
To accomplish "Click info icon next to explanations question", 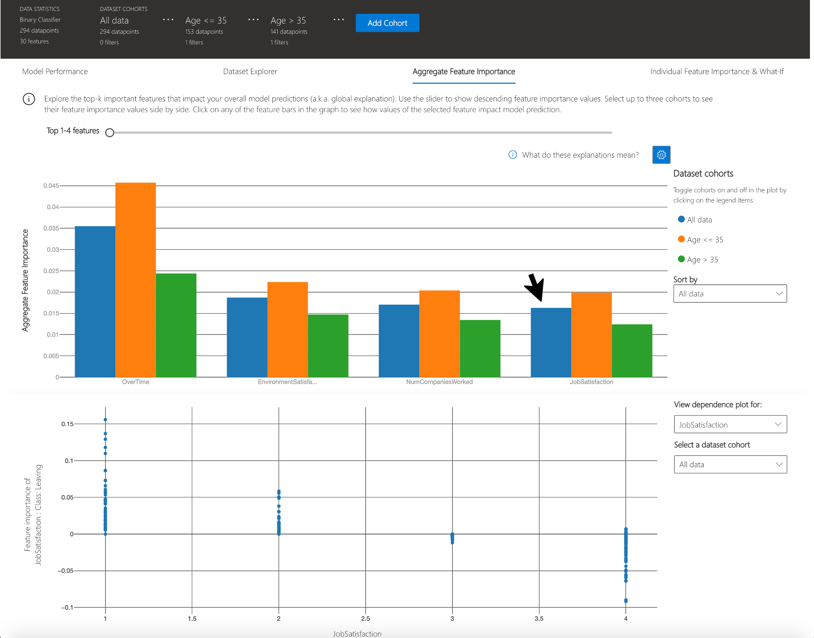I will click(x=513, y=155).
